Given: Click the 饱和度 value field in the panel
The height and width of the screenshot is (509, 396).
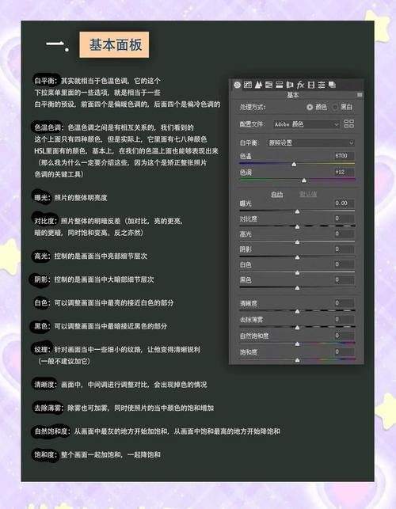Looking at the screenshot, I should 344,351.
